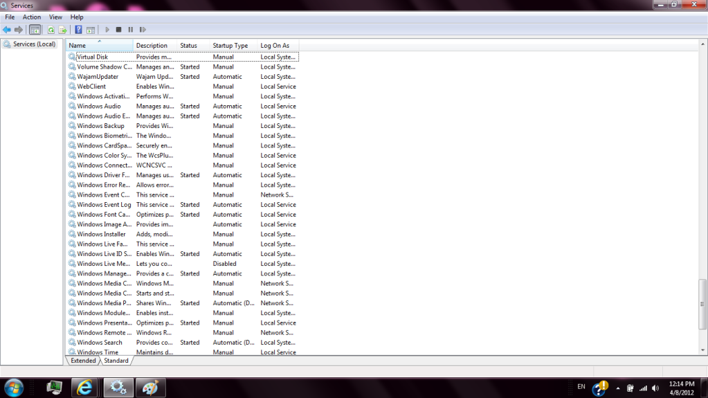The width and height of the screenshot is (708, 398).
Task: Select the Windows Biometric service name
Action: (105, 136)
